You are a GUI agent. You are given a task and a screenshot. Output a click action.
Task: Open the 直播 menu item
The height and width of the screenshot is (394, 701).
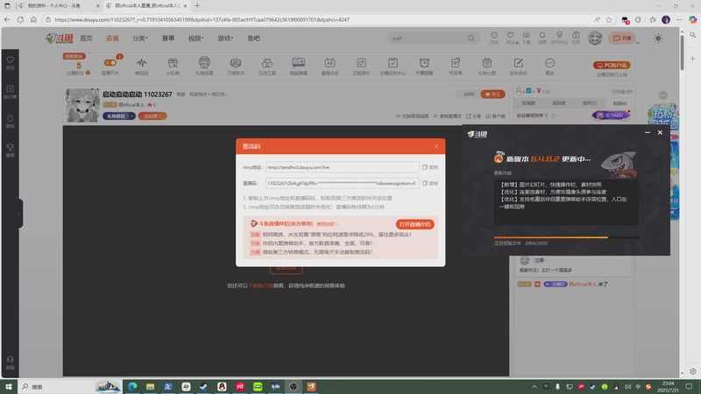(112, 39)
